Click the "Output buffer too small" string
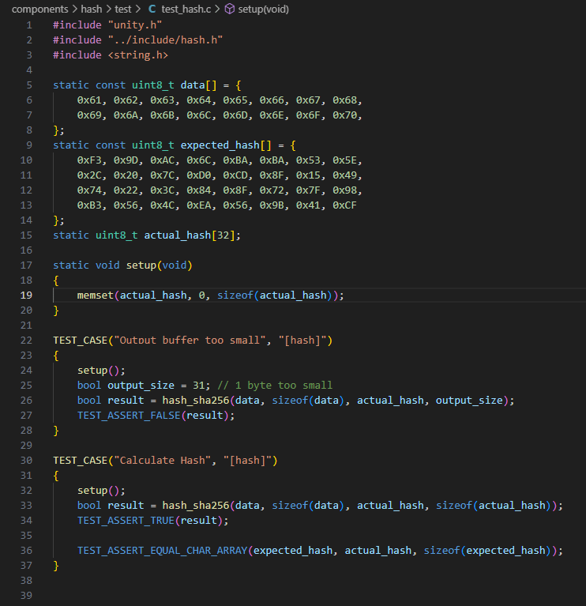The height and width of the screenshot is (606, 586). 190,341
